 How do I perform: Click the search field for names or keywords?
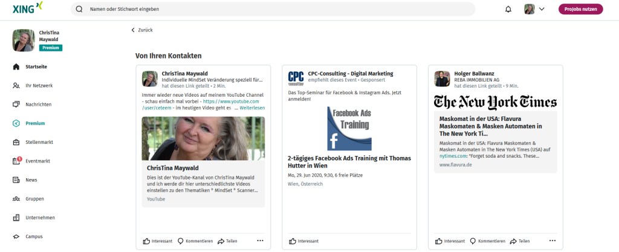[x=272, y=10]
